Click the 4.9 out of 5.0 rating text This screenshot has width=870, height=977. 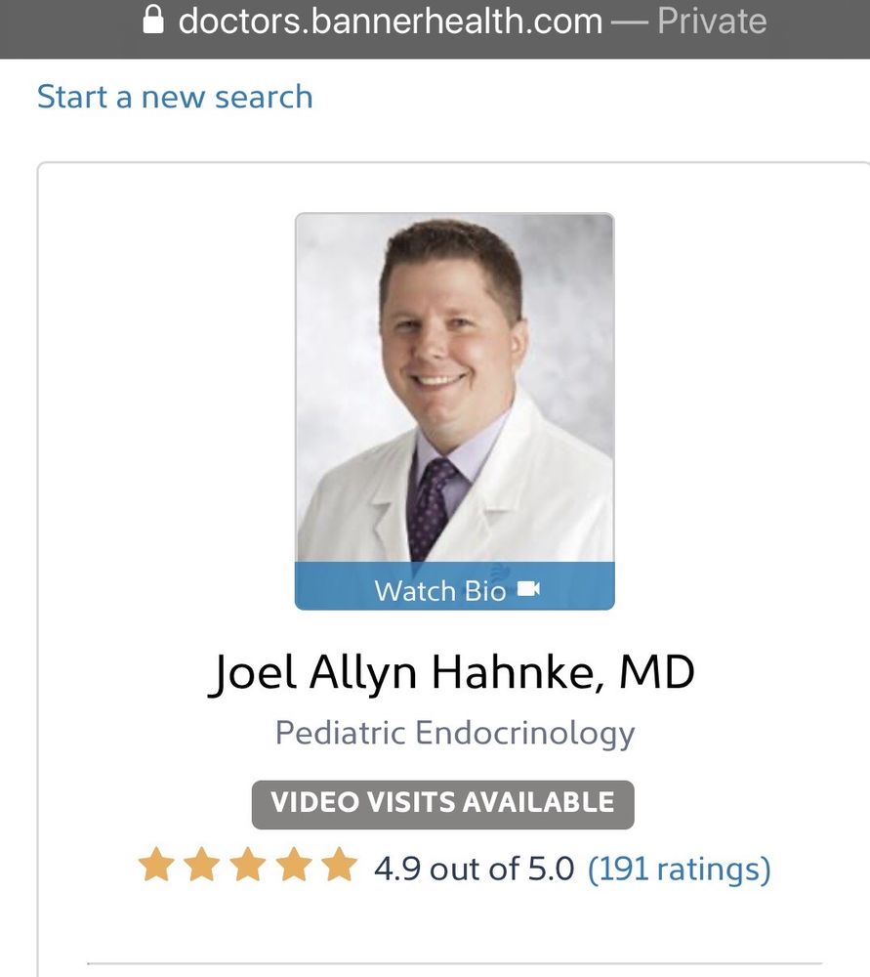[475, 868]
